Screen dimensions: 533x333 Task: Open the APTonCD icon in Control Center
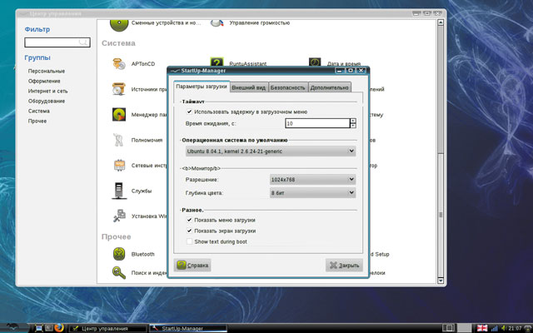[119, 64]
